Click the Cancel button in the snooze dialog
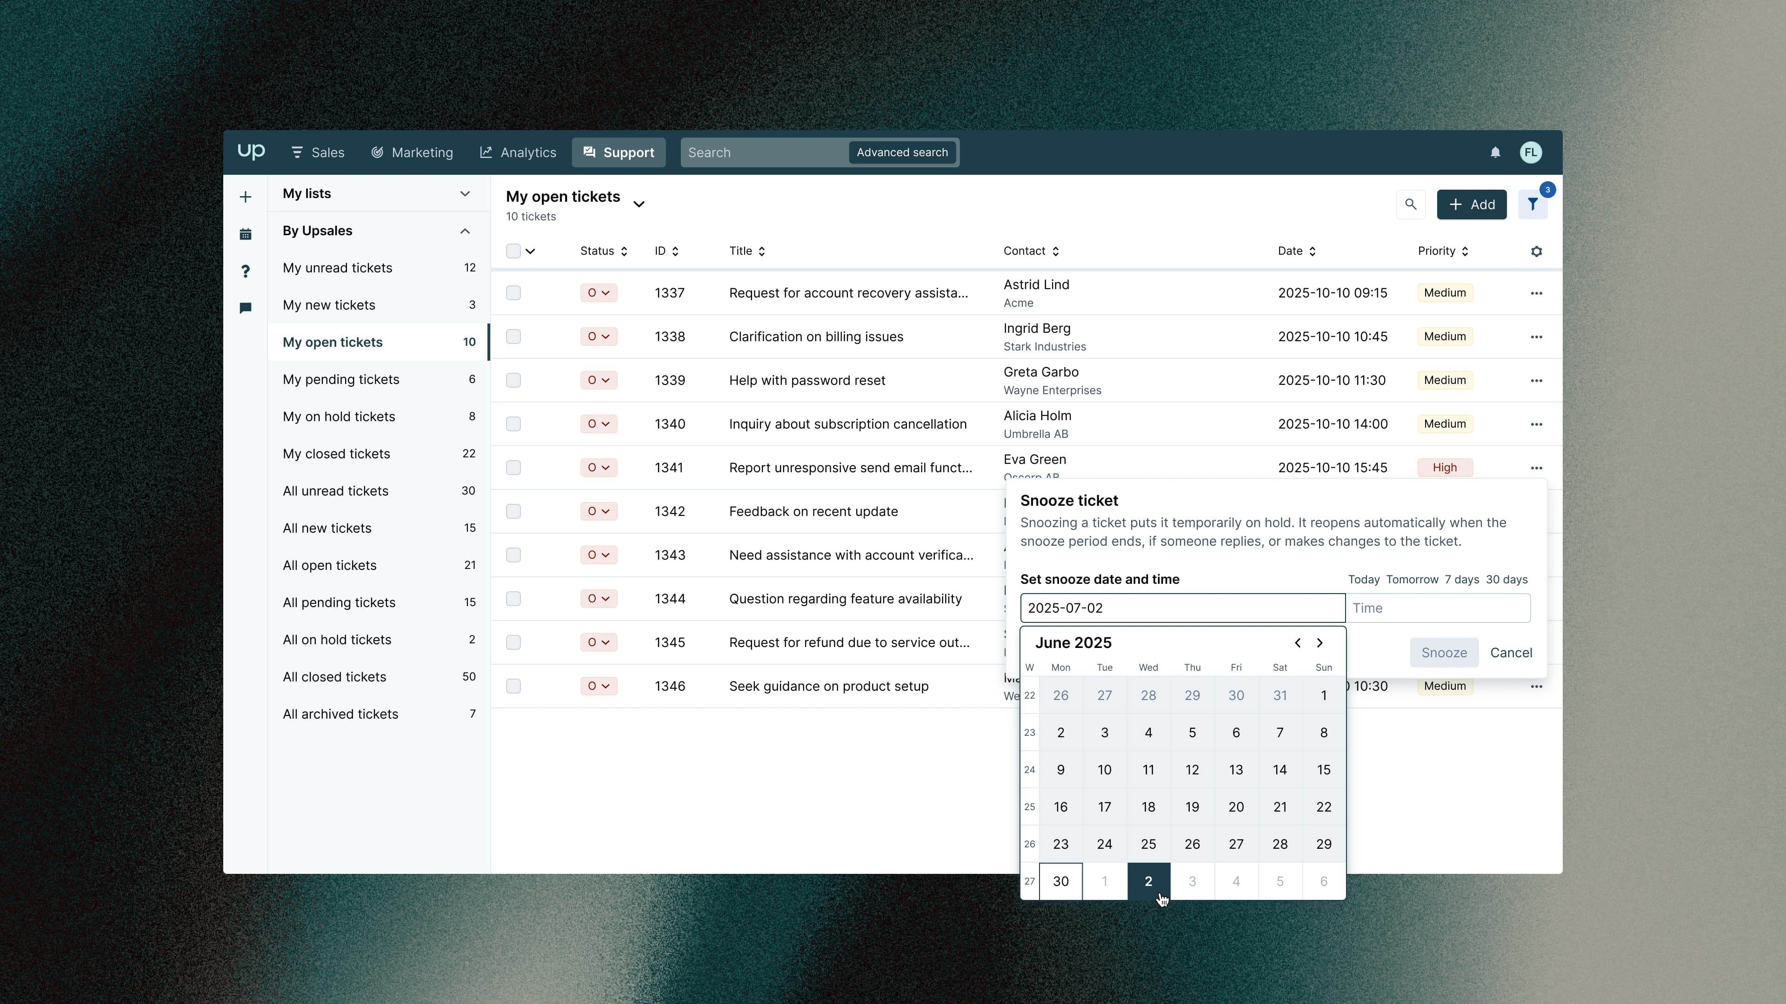 click(x=1511, y=653)
